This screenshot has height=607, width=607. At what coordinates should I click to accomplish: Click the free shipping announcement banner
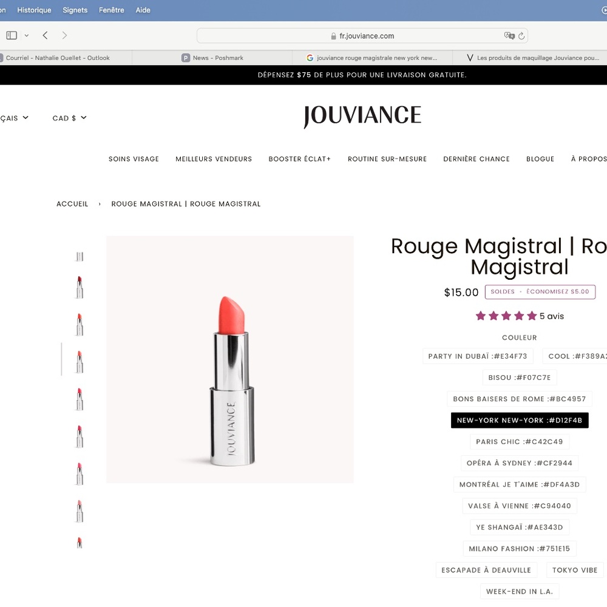(x=303, y=75)
